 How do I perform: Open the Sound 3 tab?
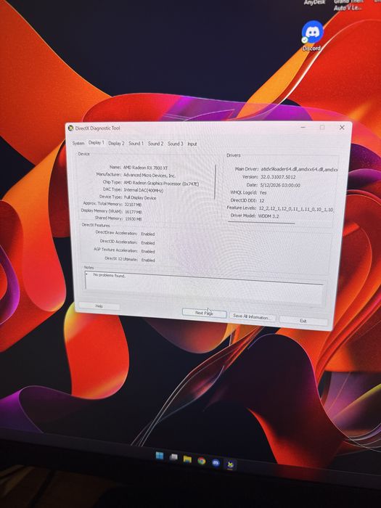[176, 144]
